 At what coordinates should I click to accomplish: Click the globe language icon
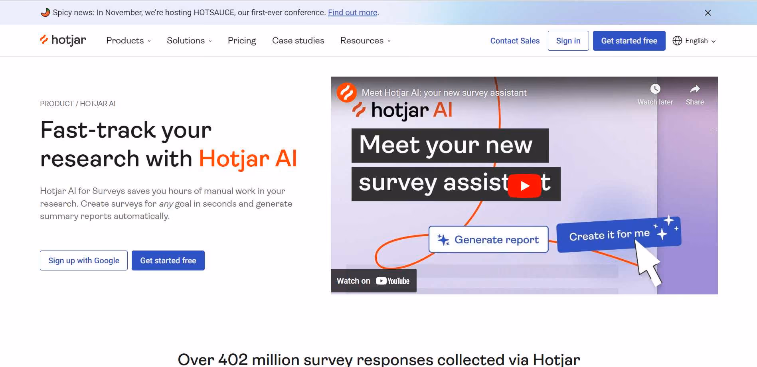coord(677,41)
